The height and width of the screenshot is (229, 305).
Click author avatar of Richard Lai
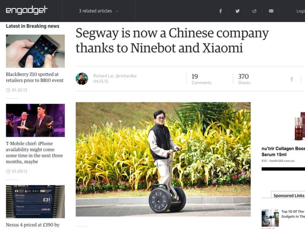[82, 79]
